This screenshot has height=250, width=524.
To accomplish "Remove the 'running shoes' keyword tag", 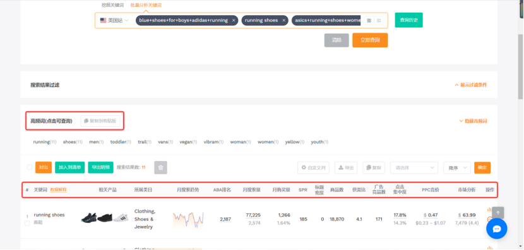I will pyautogui.click(x=283, y=20).
